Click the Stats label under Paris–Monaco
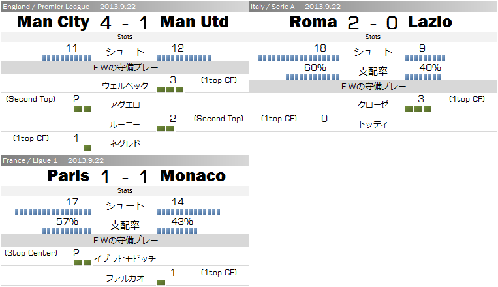The height and width of the screenshot is (287, 498). 125,190
